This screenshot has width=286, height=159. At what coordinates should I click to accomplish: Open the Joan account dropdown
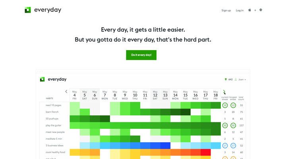coord(240,79)
